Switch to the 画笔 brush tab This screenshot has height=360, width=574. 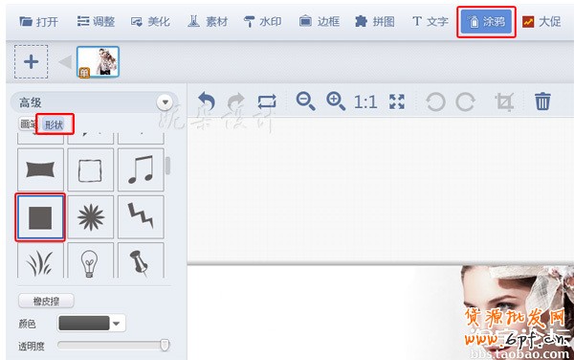pos(28,124)
